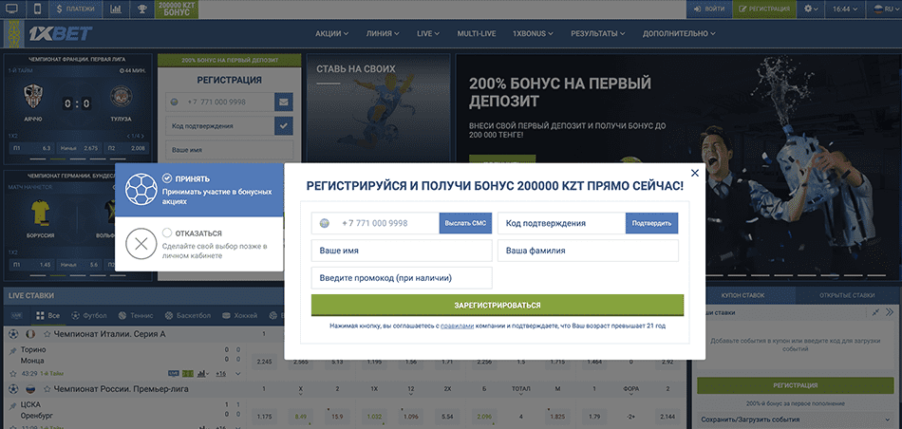This screenshot has width=902, height=429.
Task: Click the top bar РЕГИСТРАЦИЯ button
Action: tap(764, 9)
